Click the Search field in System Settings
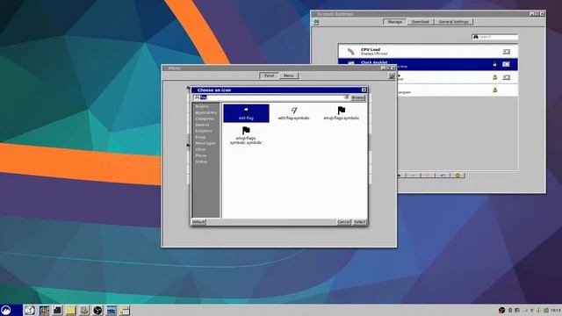562x316 pixels. pyautogui.click(x=494, y=37)
